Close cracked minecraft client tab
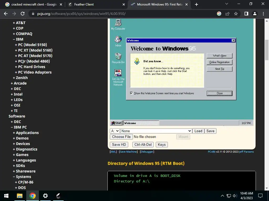 tap(61, 4)
